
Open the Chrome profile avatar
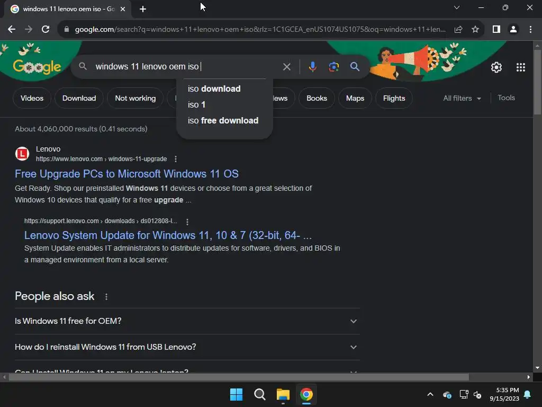513,30
